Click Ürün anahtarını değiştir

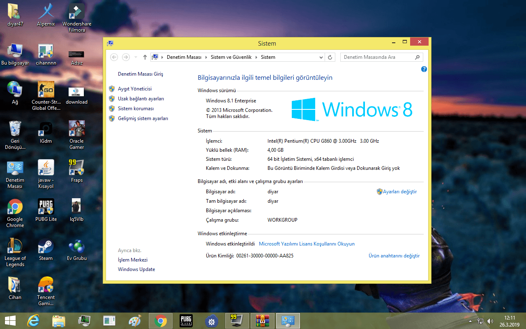(x=394, y=256)
